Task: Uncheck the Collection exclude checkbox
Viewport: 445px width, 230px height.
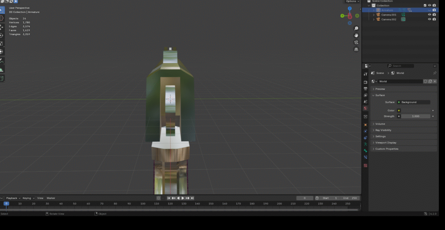Action: pyautogui.click(x=425, y=6)
